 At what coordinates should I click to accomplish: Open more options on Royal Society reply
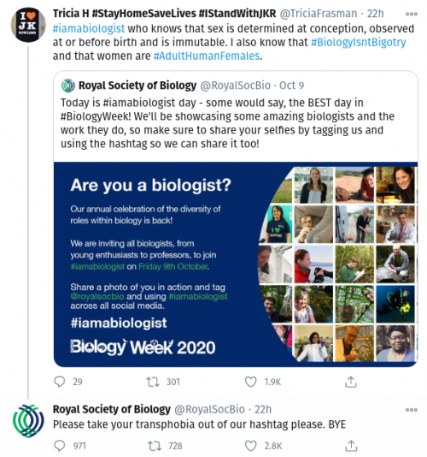tap(412, 410)
